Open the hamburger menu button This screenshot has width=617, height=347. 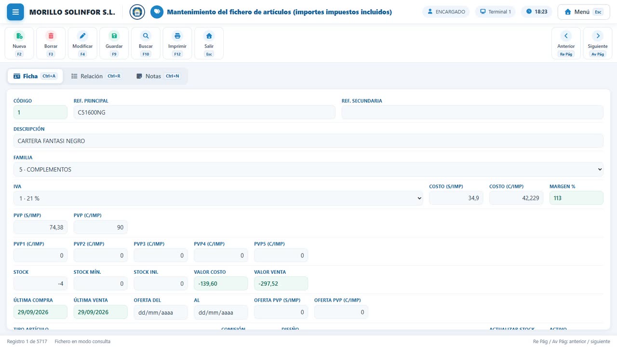point(15,12)
